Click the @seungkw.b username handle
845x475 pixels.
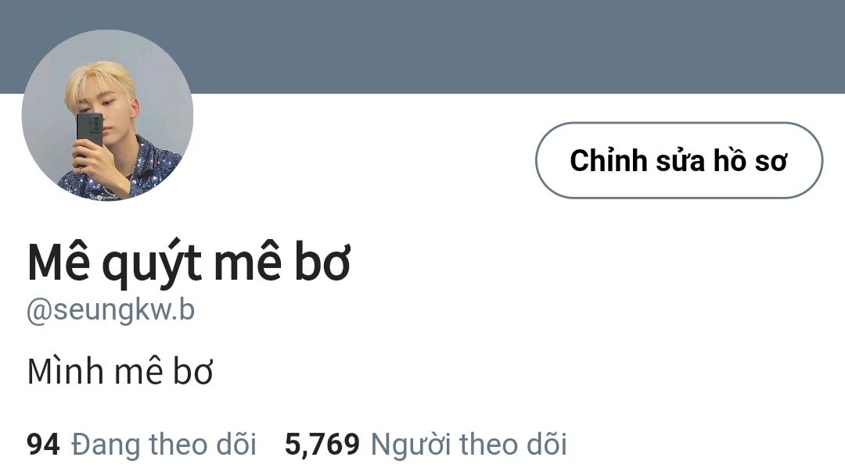click(x=110, y=310)
